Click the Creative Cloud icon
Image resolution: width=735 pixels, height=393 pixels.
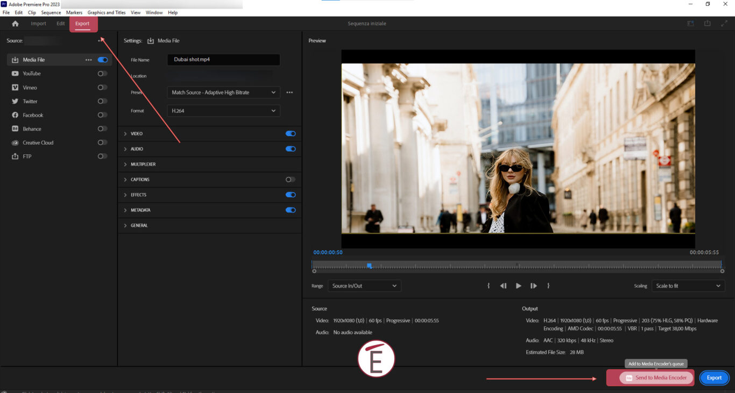click(15, 142)
